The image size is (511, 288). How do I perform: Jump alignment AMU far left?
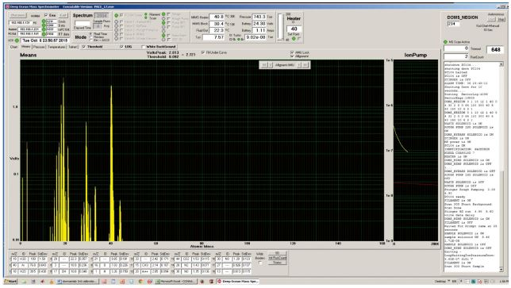264,65
